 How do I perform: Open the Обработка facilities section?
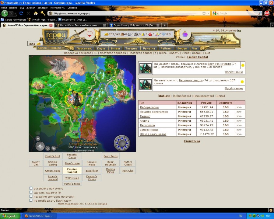click(182, 96)
